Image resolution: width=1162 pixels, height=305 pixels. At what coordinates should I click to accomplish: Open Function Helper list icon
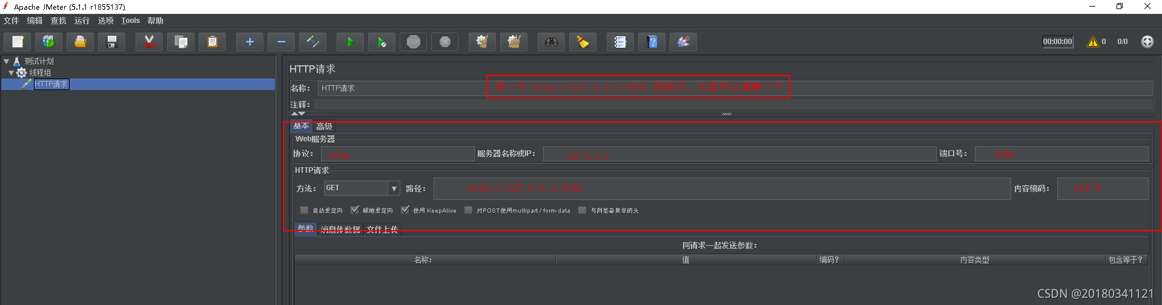620,42
